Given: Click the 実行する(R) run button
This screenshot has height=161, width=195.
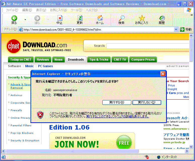Looking at the screenshot, I should [117, 102].
